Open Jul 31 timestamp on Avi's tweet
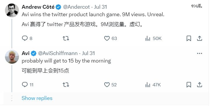The height and width of the screenshot is (106, 210). [88, 53]
